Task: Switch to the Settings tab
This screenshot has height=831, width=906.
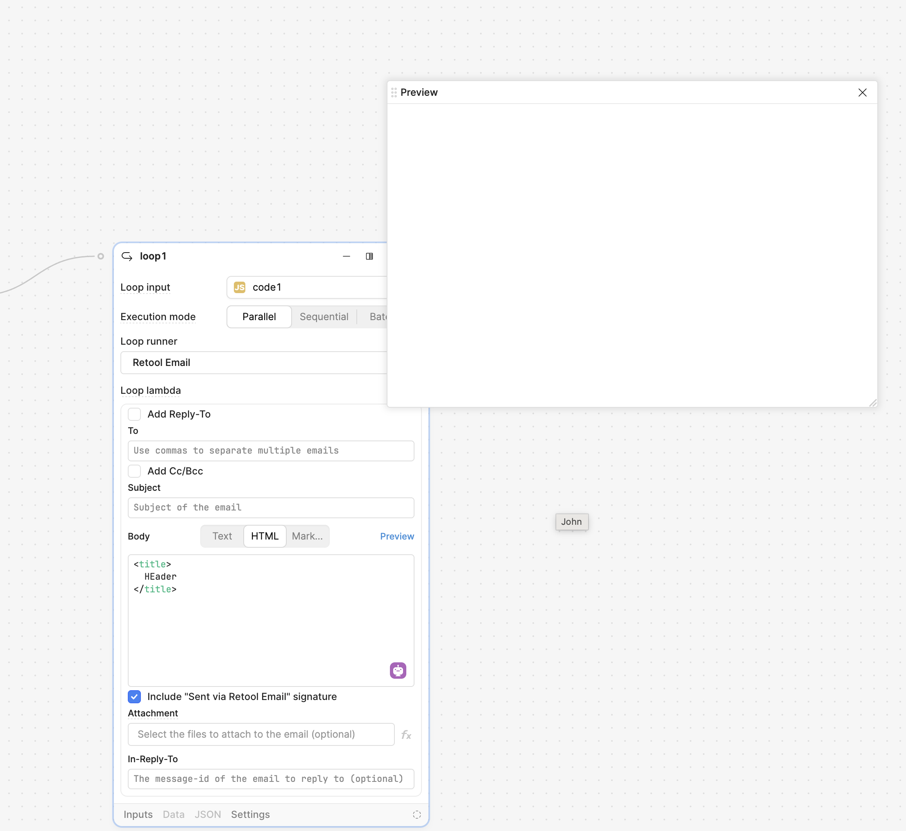Action: click(250, 815)
